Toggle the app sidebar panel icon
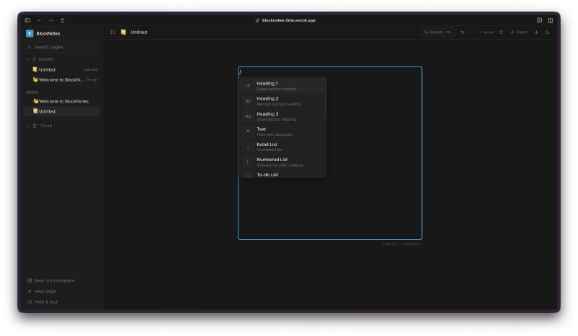Image resolution: width=578 pixels, height=336 pixels. 112,32
